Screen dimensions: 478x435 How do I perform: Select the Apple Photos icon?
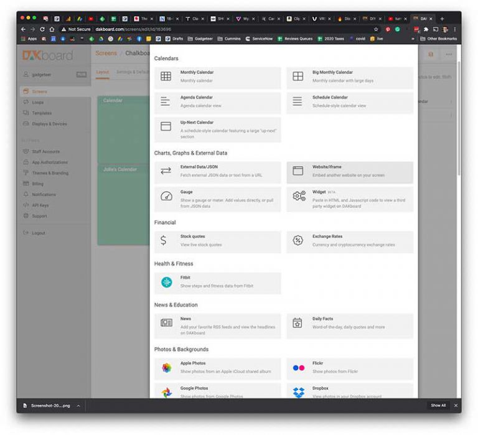point(166,367)
